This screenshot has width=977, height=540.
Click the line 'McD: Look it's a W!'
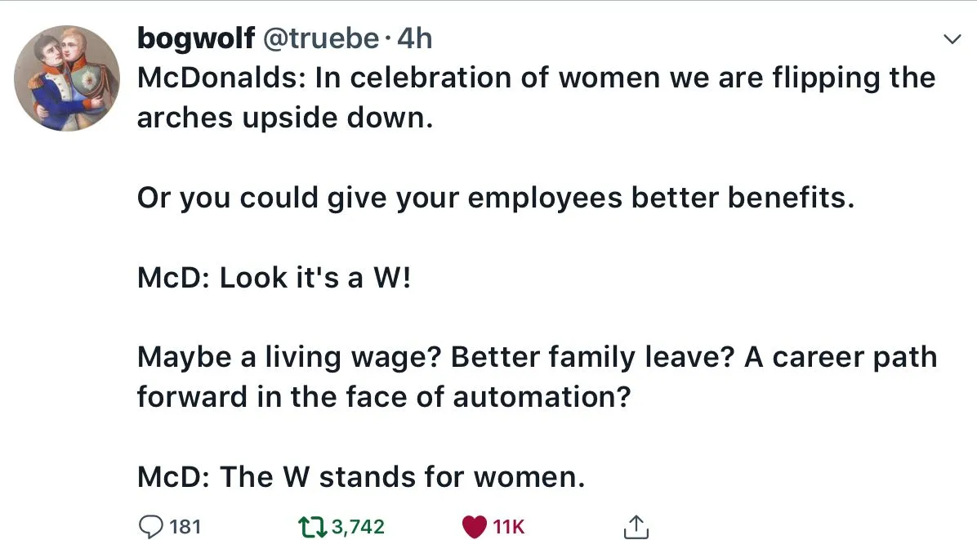click(274, 278)
